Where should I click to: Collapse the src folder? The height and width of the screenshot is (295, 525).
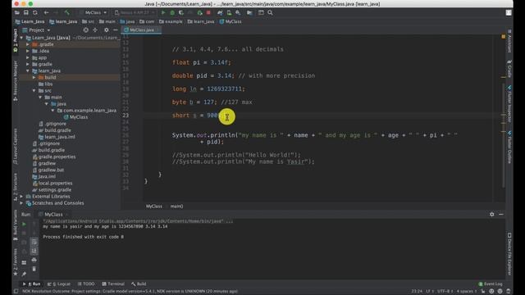pos(34,91)
